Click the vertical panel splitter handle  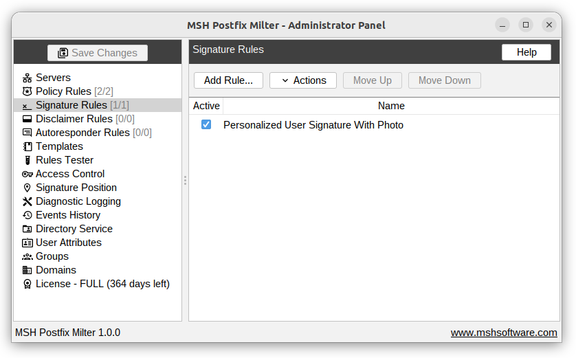pyautogui.click(x=185, y=180)
